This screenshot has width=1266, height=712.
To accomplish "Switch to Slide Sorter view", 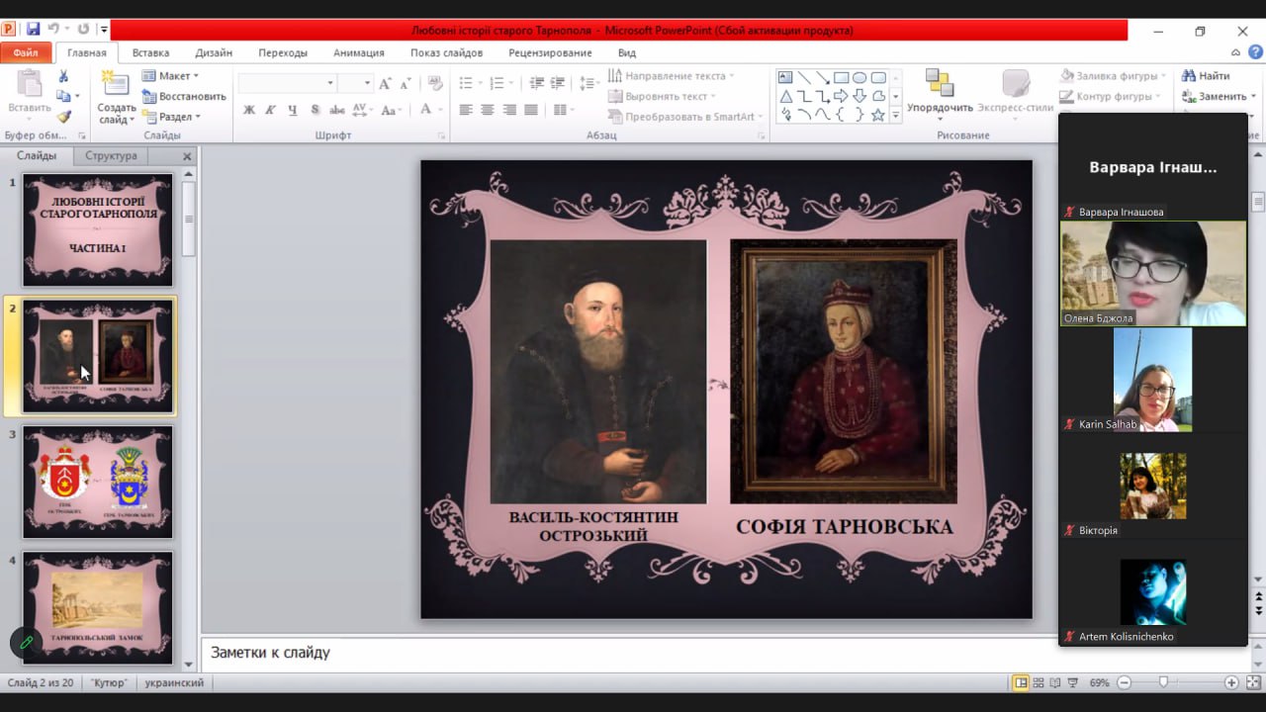I will (1039, 682).
